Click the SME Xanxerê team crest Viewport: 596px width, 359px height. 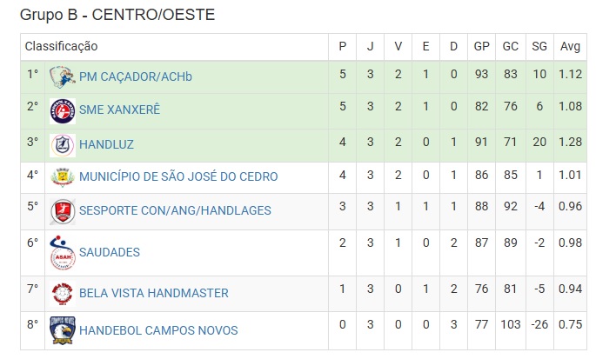(x=63, y=111)
